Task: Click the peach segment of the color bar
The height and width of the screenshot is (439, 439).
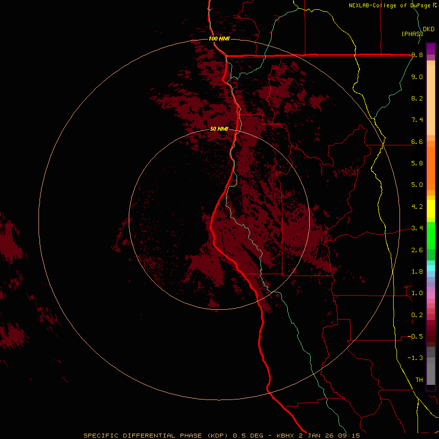Action: pos(431,100)
